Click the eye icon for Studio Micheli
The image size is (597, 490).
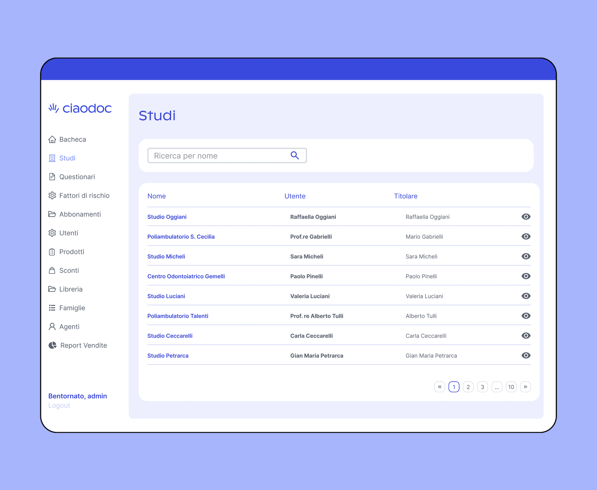coord(526,256)
